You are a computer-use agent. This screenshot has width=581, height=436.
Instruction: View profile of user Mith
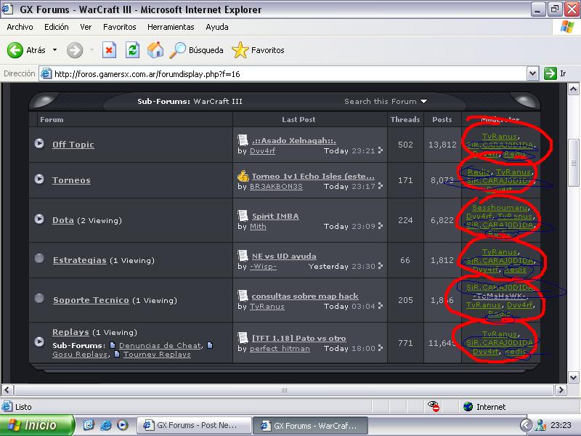coord(258,227)
